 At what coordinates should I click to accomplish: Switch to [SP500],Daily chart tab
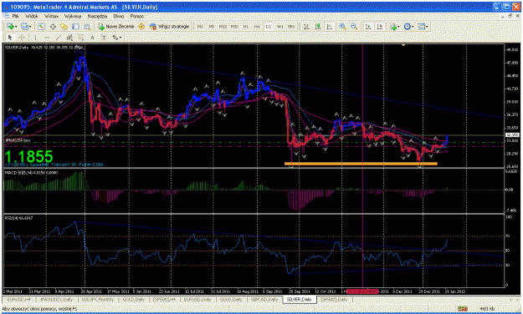point(334,300)
